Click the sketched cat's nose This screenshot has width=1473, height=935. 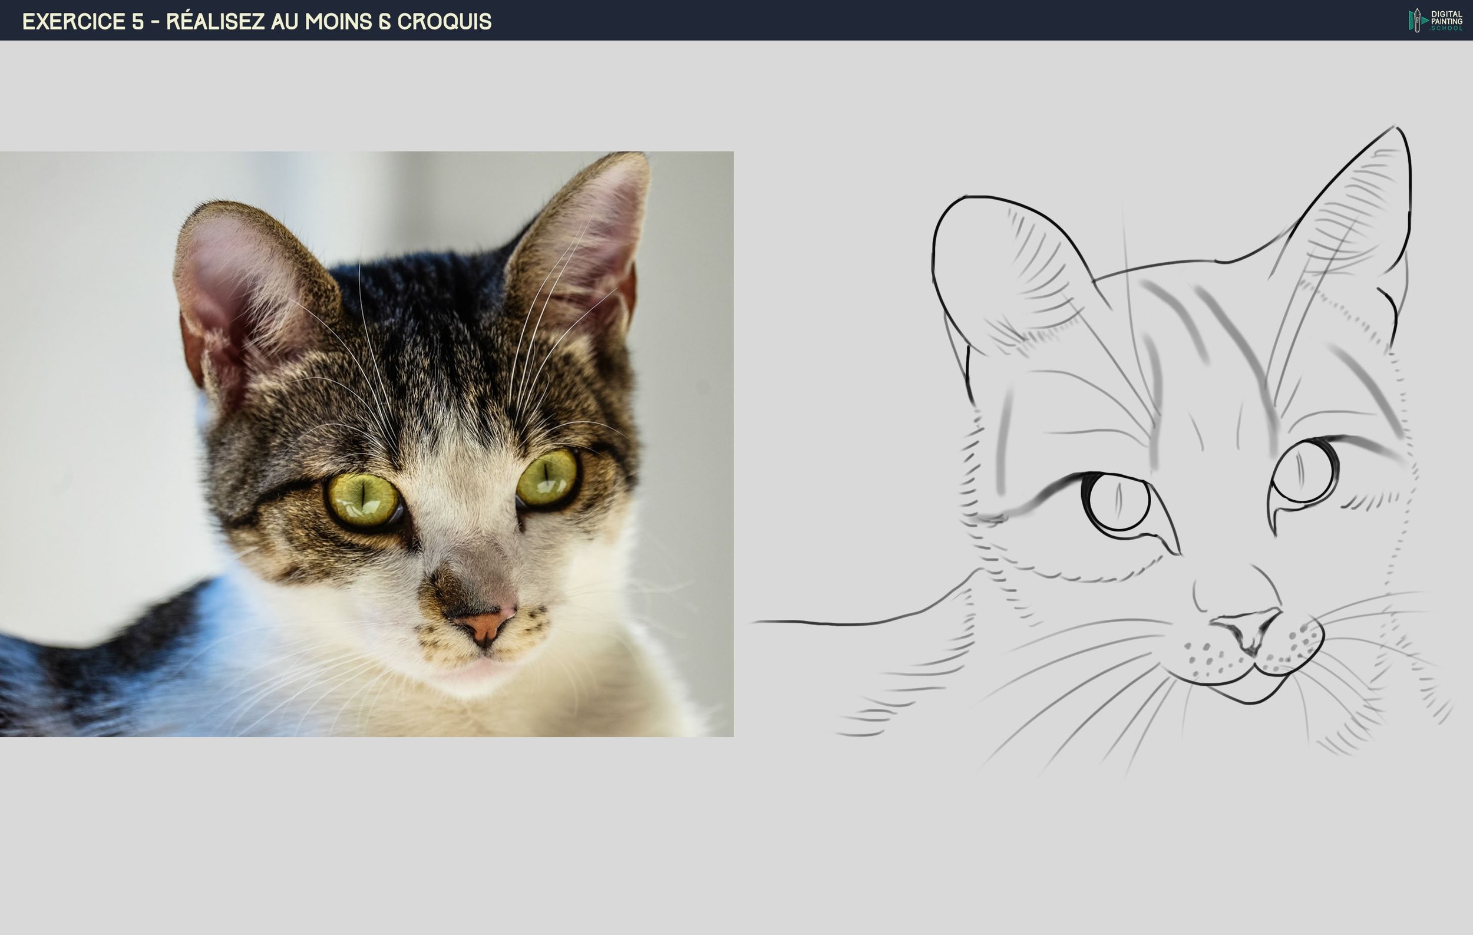point(1248,630)
